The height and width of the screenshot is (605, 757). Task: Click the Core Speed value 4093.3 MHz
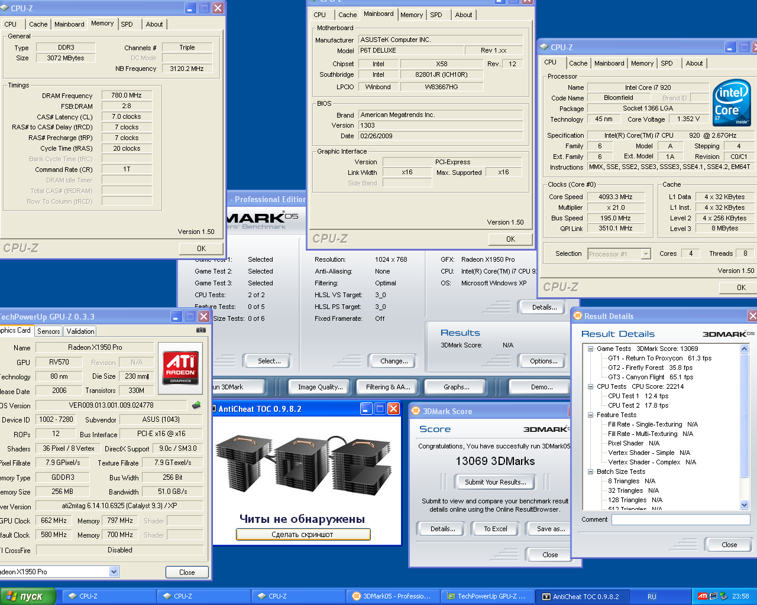[x=615, y=197]
